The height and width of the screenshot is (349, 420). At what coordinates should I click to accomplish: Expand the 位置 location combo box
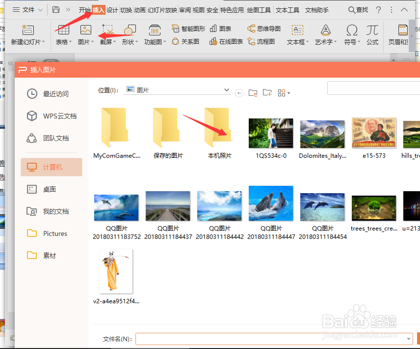(177, 90)
